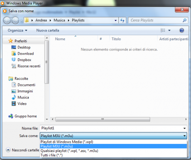Expand arrow after Musica in breadcrumb
191x160 pixels.
(69, 20)
